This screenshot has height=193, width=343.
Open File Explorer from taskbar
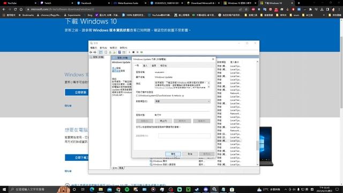(x=101, y=189)
